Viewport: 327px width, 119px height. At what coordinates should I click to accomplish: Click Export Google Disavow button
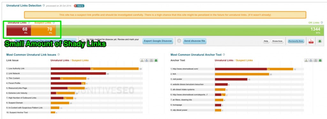(x=158, y=41)
